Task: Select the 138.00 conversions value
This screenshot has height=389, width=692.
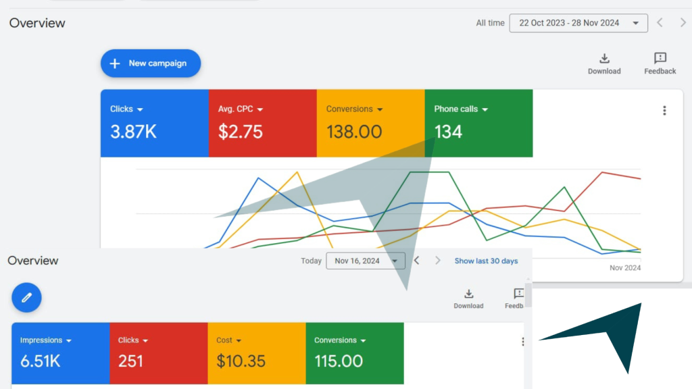Action: (354, 132)
